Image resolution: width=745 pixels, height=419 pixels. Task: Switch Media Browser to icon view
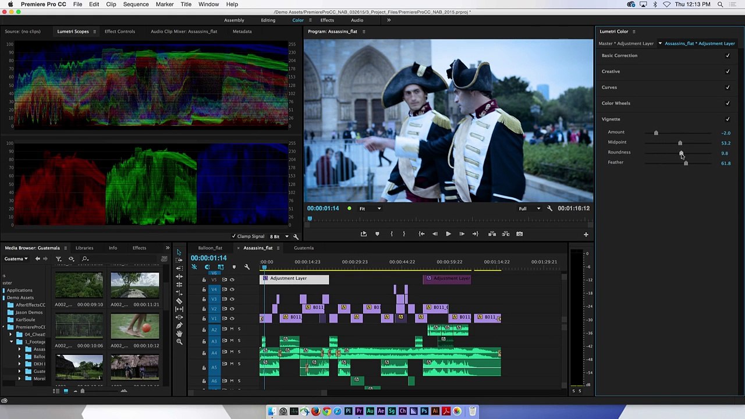66,390
